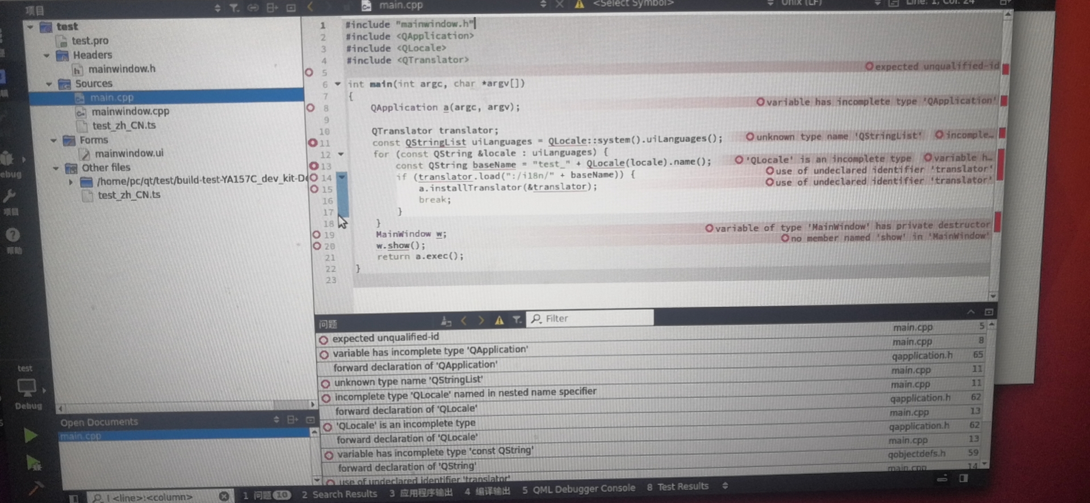
Task: Toggle progress details in status bar
Action: pyautogui.click(x=942, y=479)
